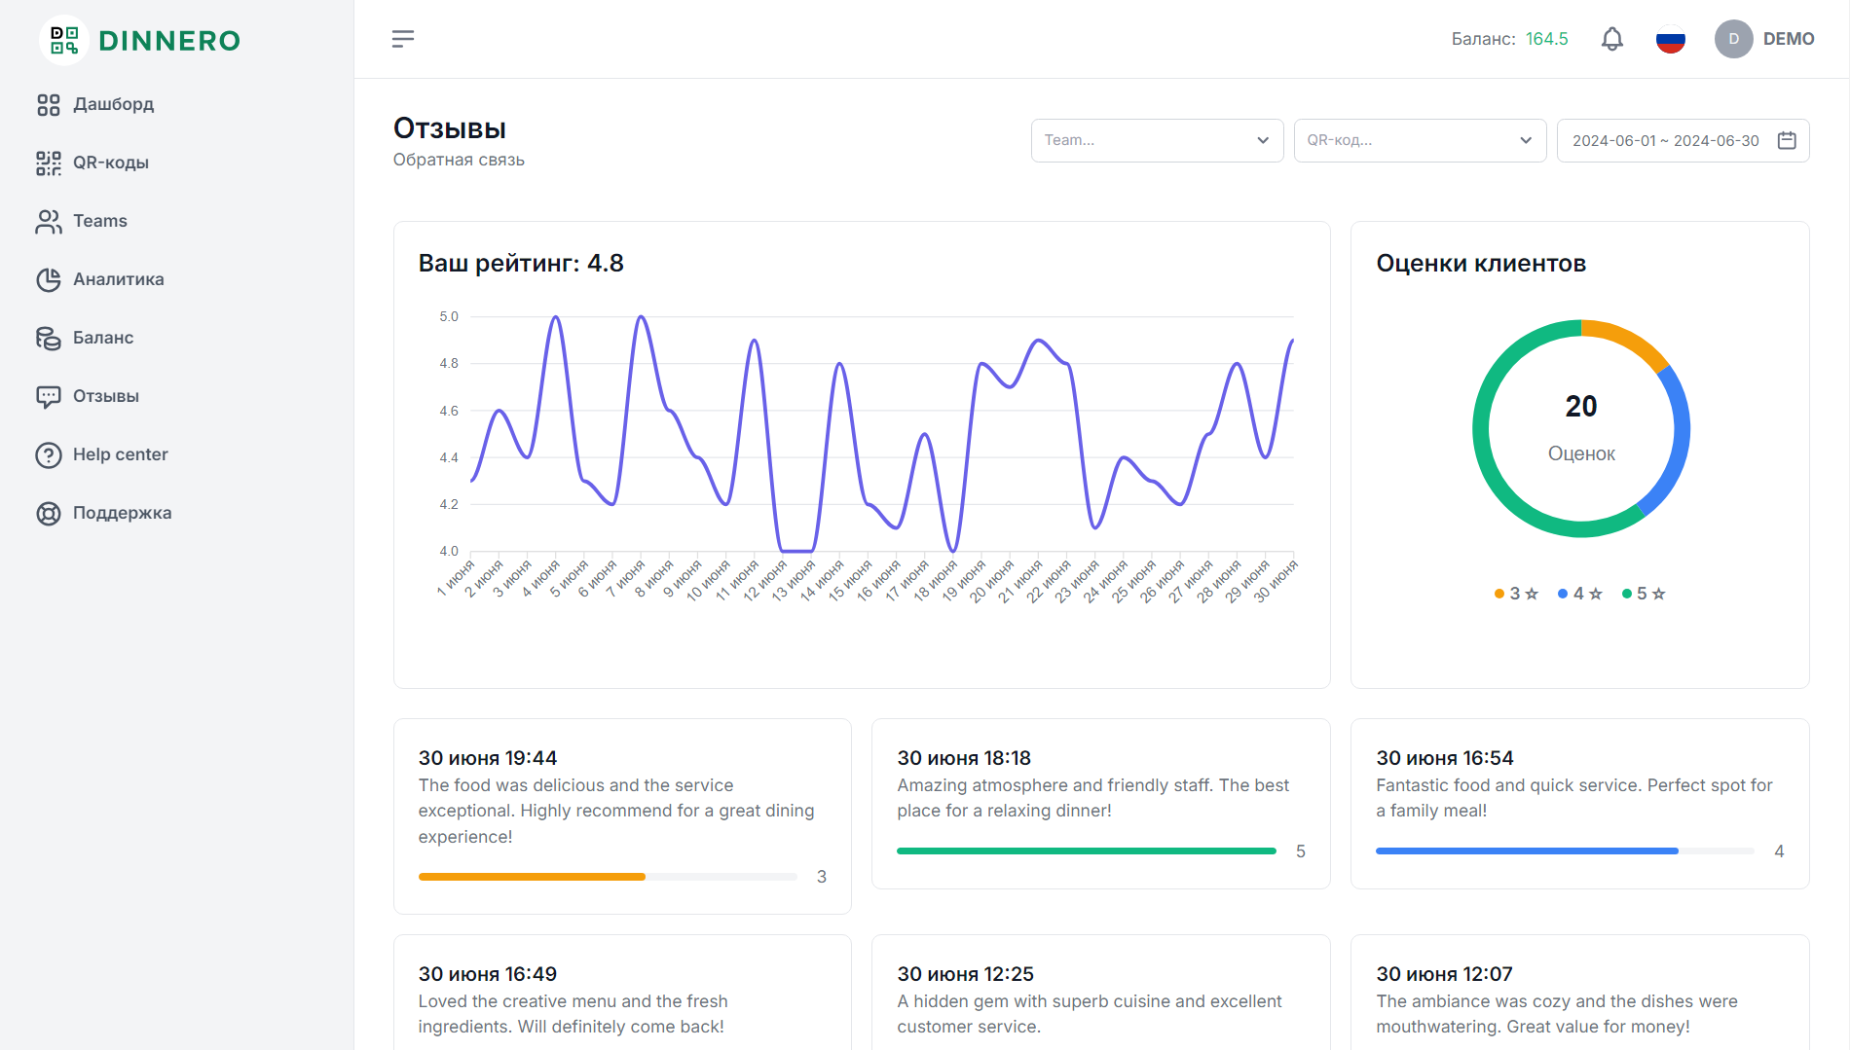Toggle the 4 star legend item

(1580, 594)
